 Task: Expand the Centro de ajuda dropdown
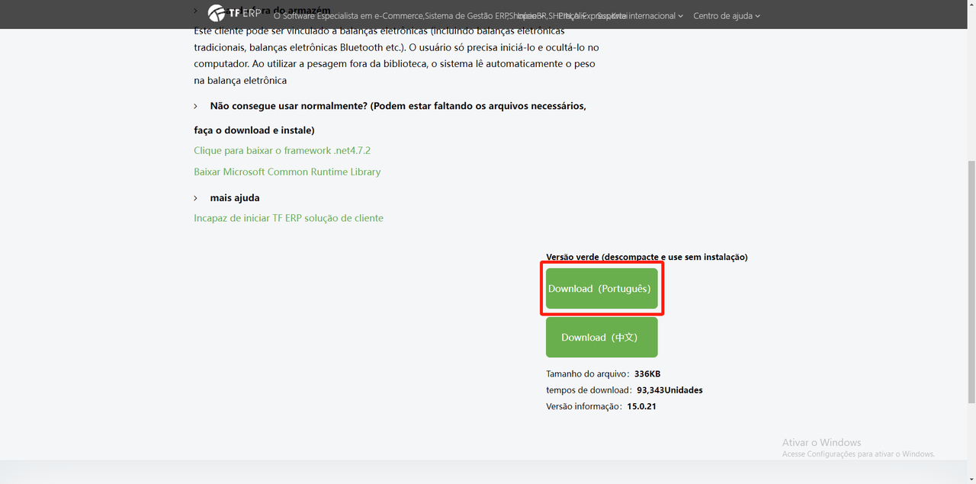coord(726,16)
